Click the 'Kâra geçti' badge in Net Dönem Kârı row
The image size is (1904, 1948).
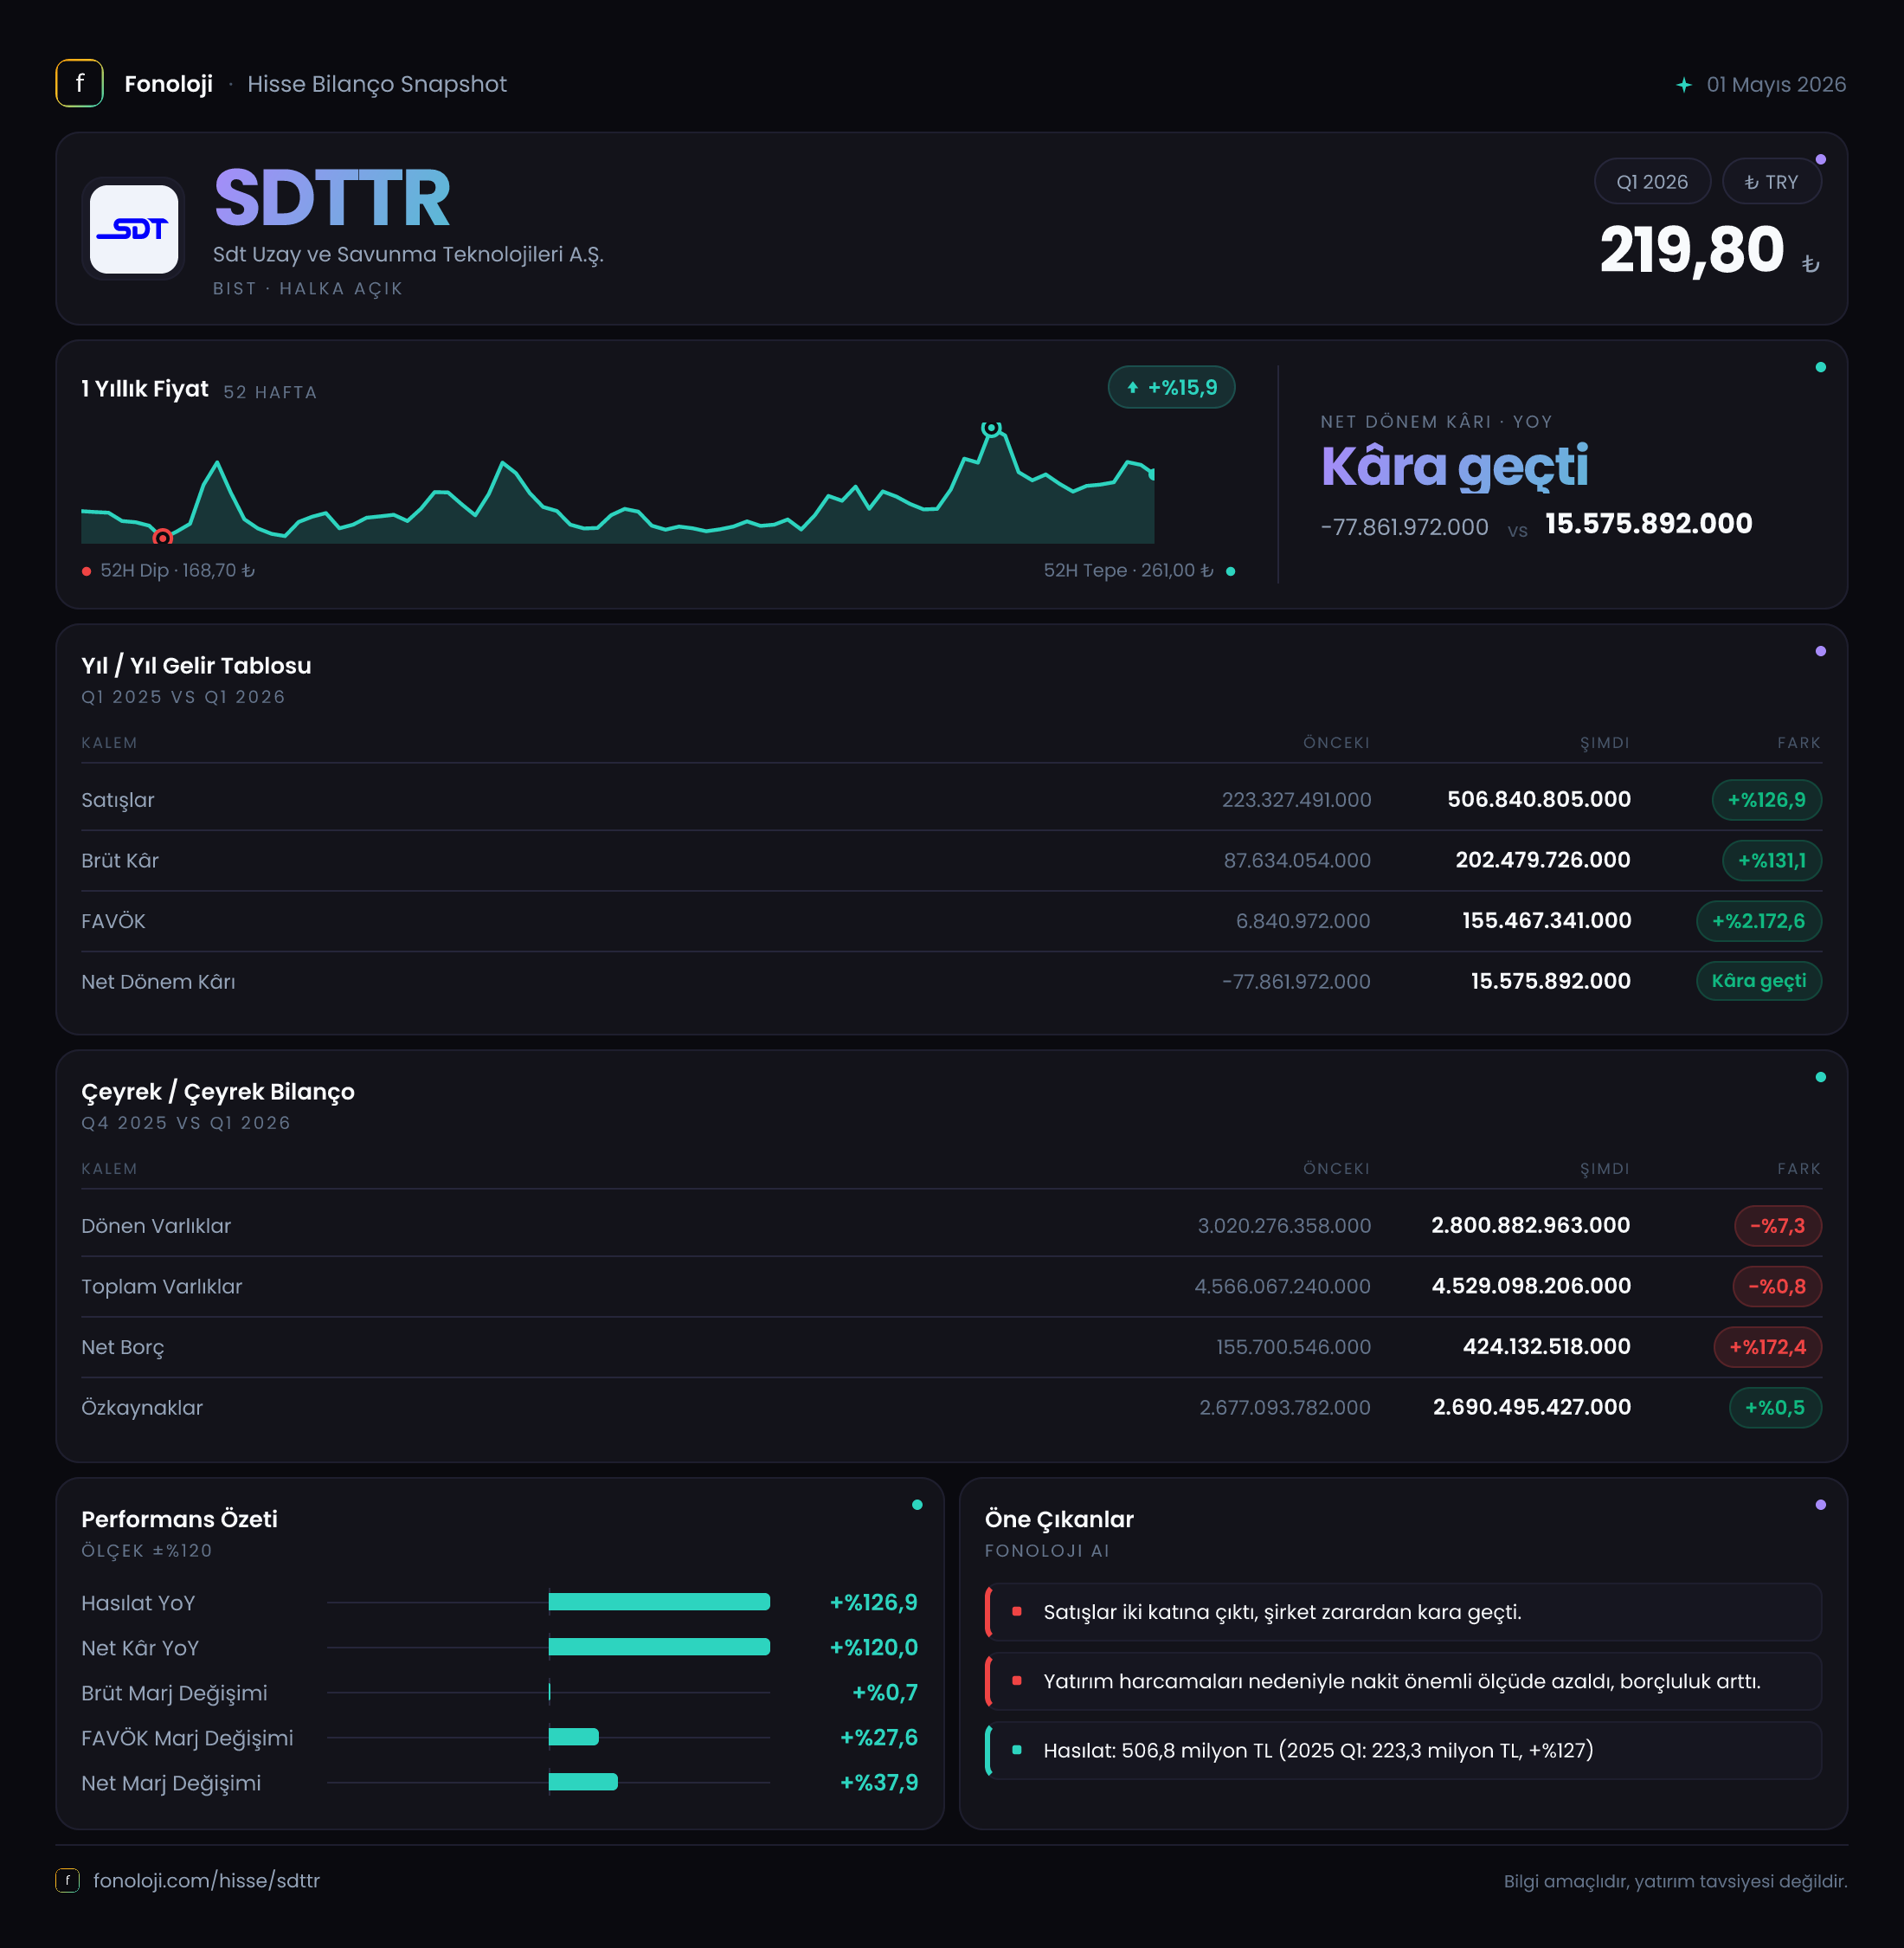coord(1758,981)
